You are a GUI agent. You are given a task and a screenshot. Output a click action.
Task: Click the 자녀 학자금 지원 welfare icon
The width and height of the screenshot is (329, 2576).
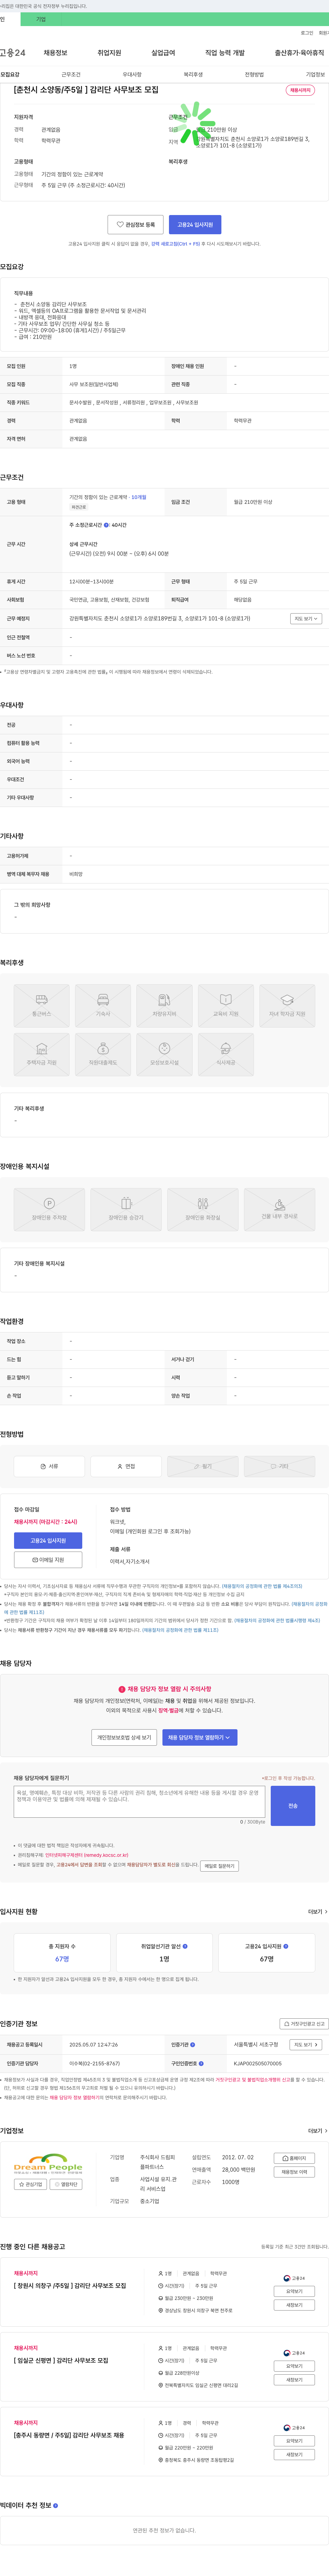click(287, 1006)
